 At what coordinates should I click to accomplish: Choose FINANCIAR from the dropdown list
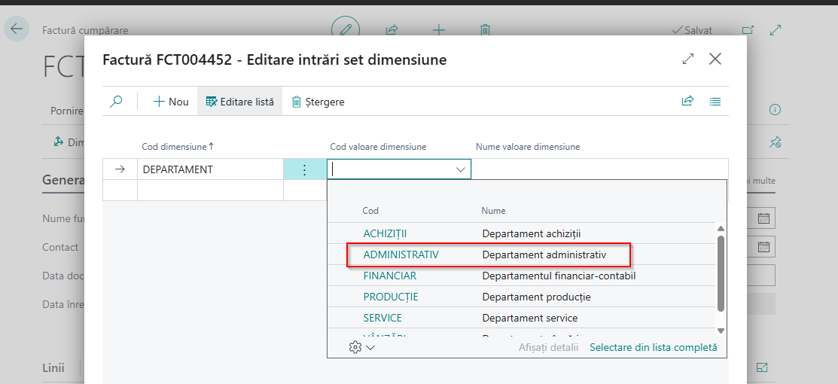[x=389, y=276]
